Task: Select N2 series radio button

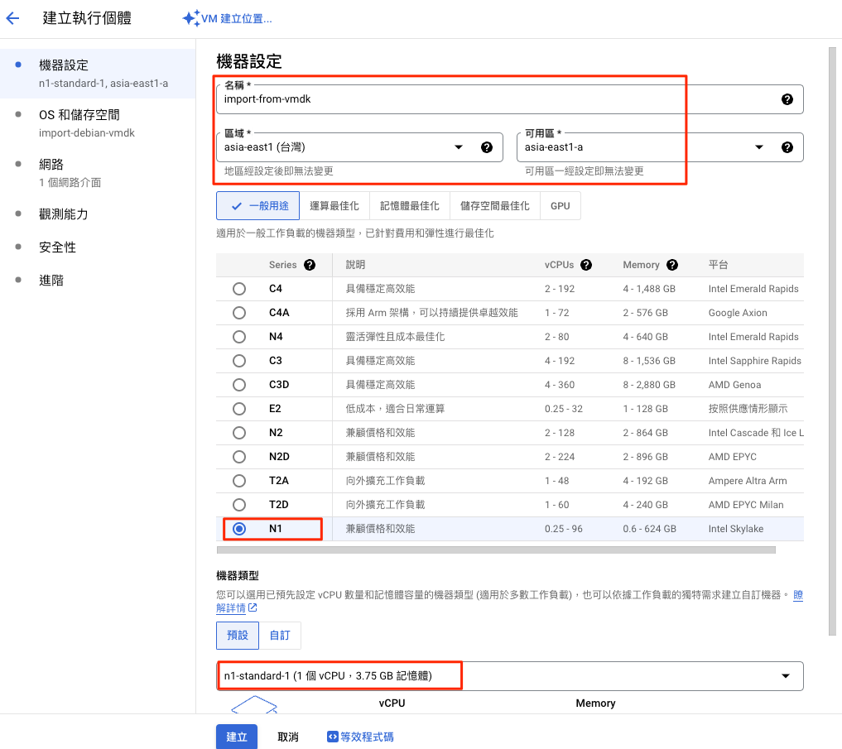Action: (x=239, y=433)
